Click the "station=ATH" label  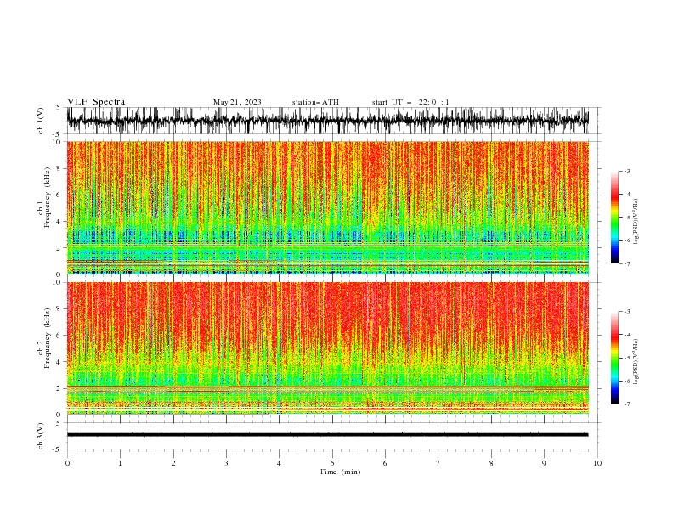(315, 102)
